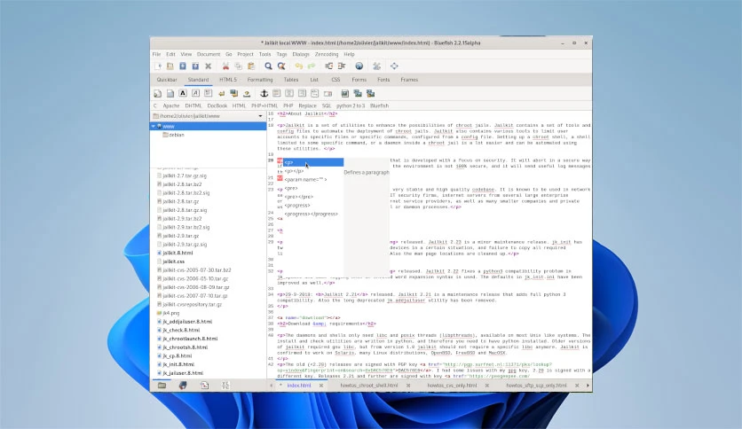Click the Insert image icon
This screenshot has height=429, width=742.
click(345, 94)
